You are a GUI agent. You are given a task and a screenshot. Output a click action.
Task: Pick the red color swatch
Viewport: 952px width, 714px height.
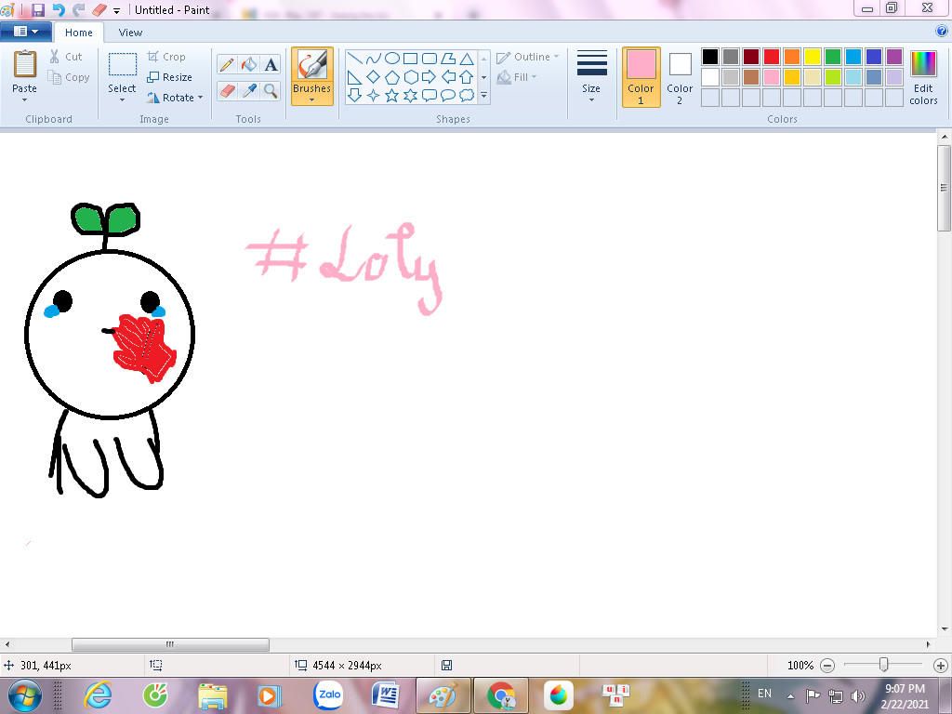pos(772,57)
